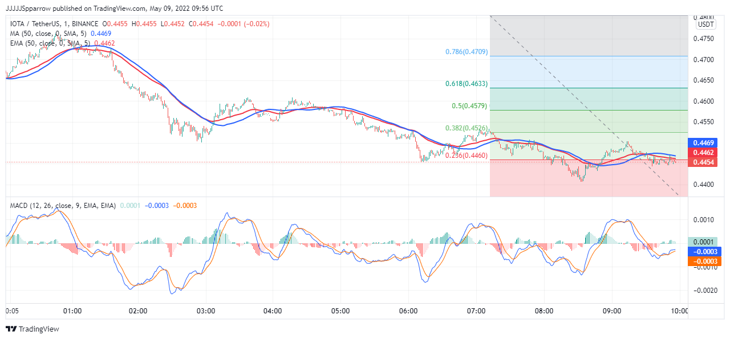Click the USDT currency label on price axis

706,24
